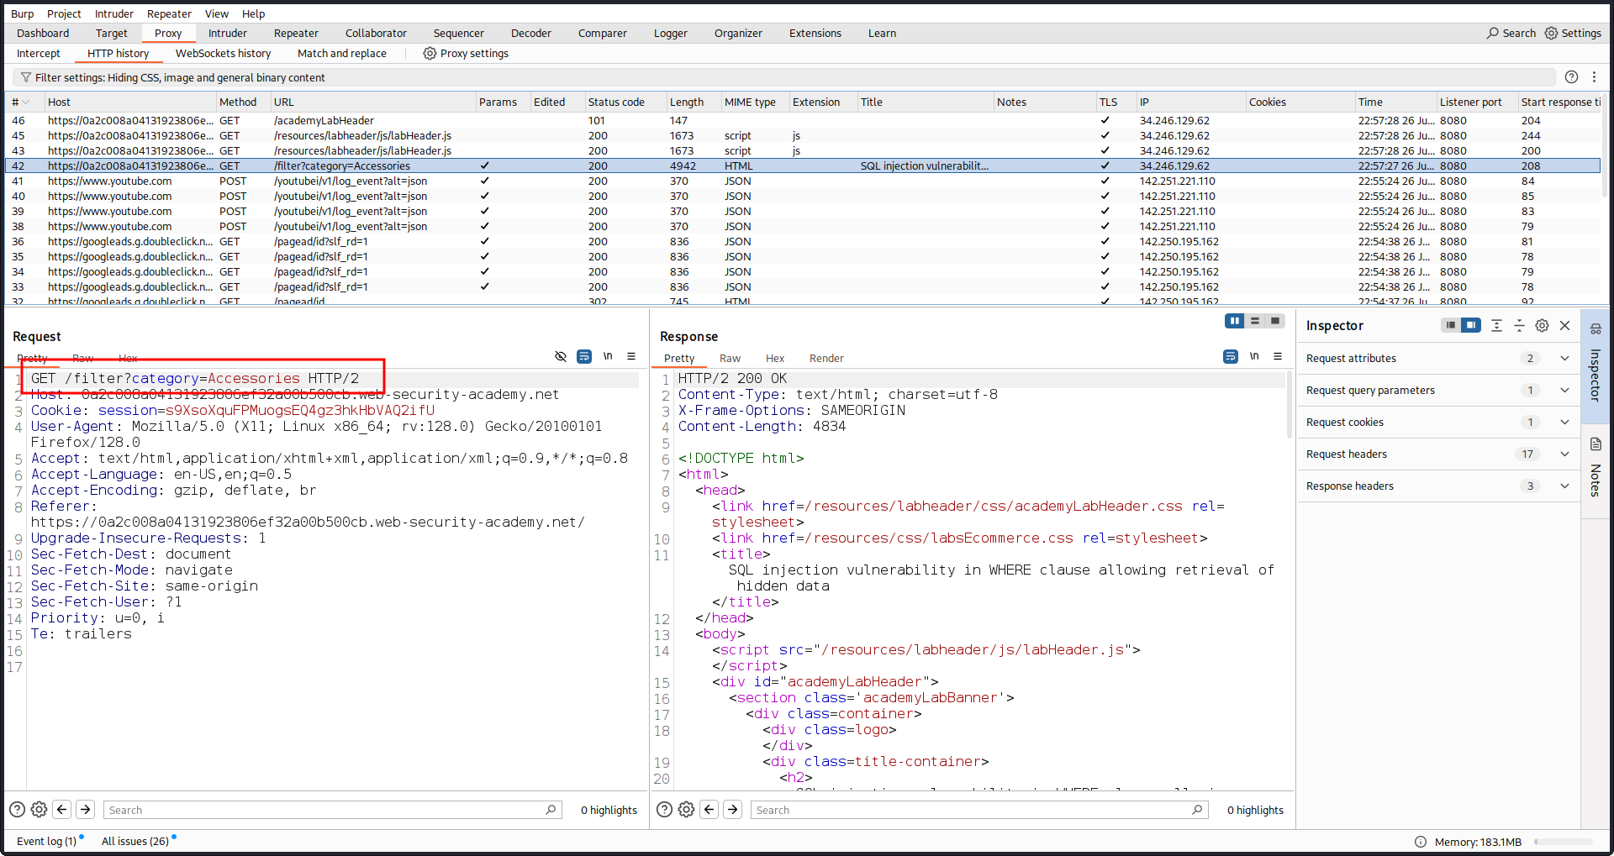This screenshot has width=1614, height=856.
Task: Toggle side-by-side layout for request/response
Action: (x=1234, y=321)
